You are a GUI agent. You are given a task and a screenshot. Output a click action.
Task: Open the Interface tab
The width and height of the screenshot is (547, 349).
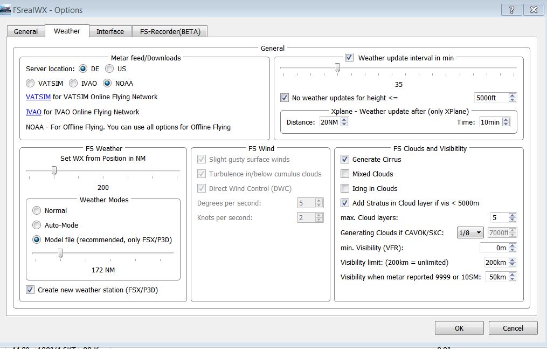pos(110,31)
